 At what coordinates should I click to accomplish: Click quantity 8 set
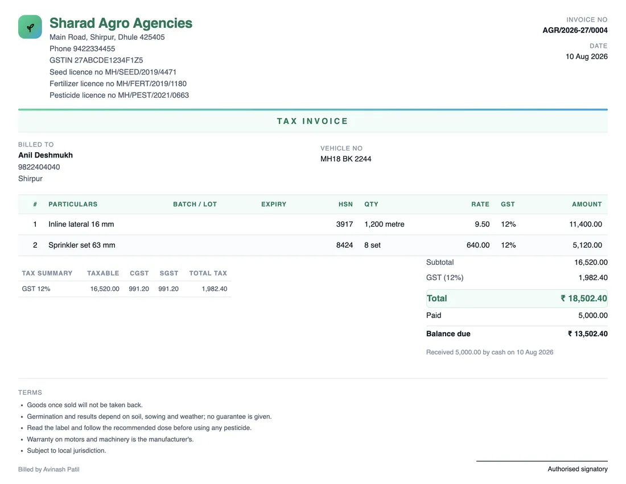click(373, 245)
